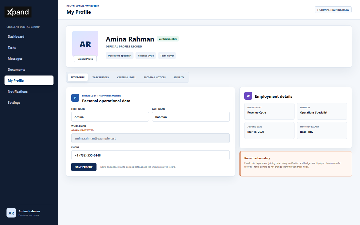
Task: Focus the Phone number field
Action: tap(150, 155)
